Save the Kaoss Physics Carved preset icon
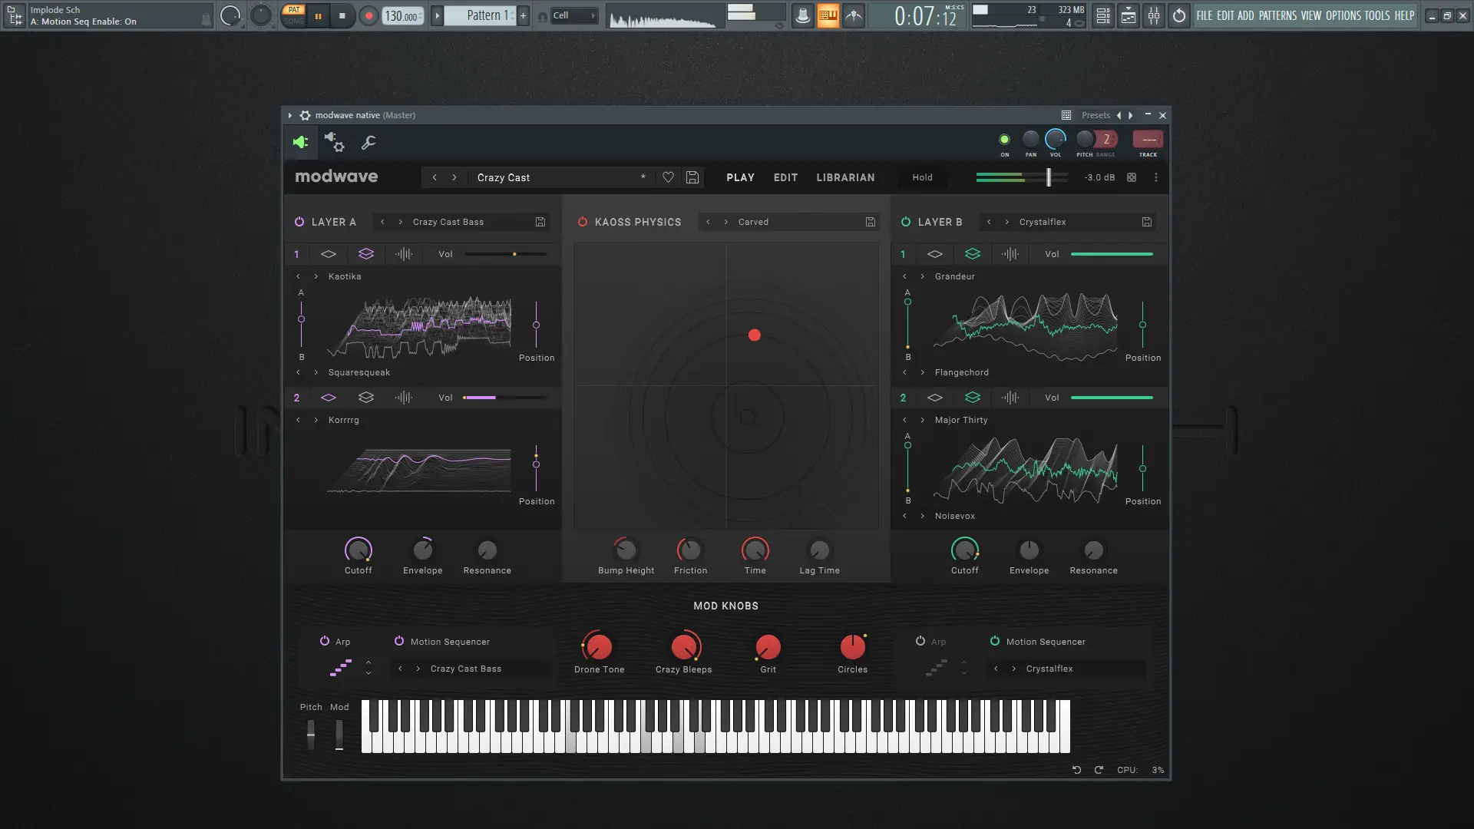Image resolution: width=1474 pixels, height=829 pixels. point(870,222)
